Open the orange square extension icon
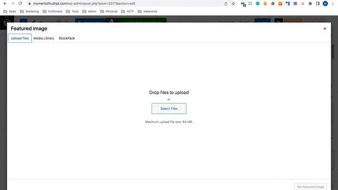 pyautogui.click(x=280, y=4)
